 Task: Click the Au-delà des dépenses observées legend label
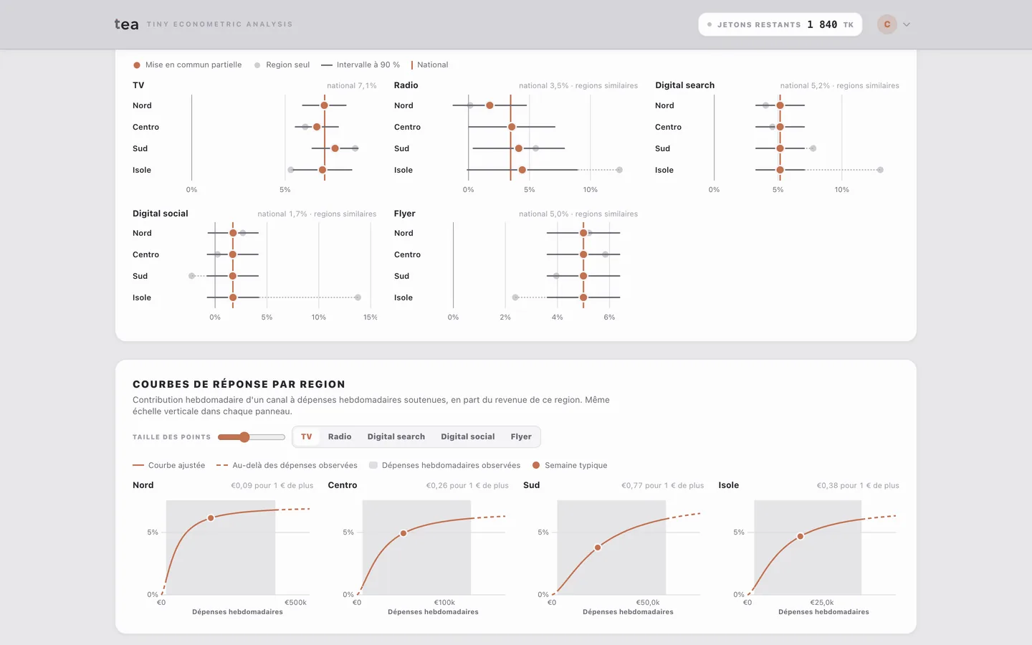click(x=295, y=465)
